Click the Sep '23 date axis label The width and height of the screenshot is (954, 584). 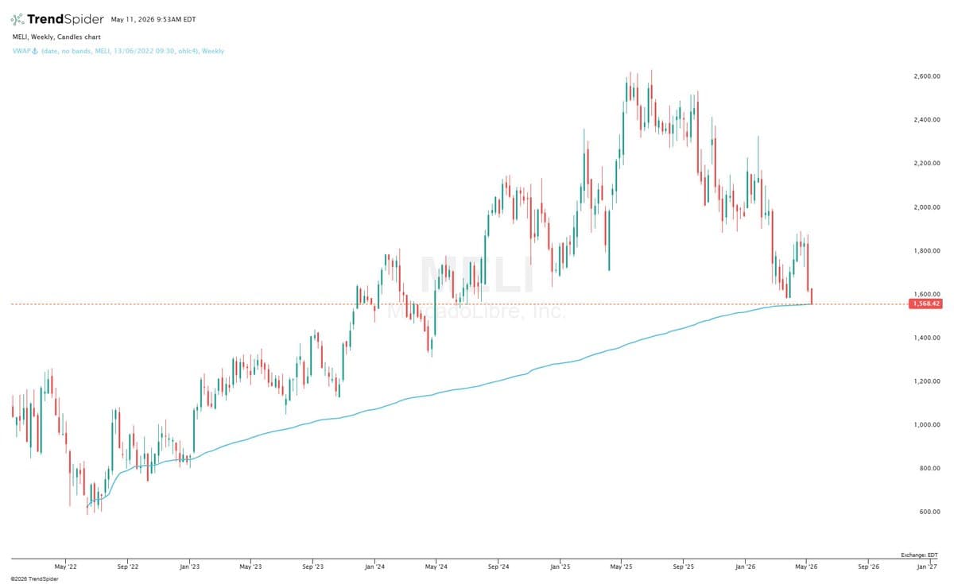[313, 567]
